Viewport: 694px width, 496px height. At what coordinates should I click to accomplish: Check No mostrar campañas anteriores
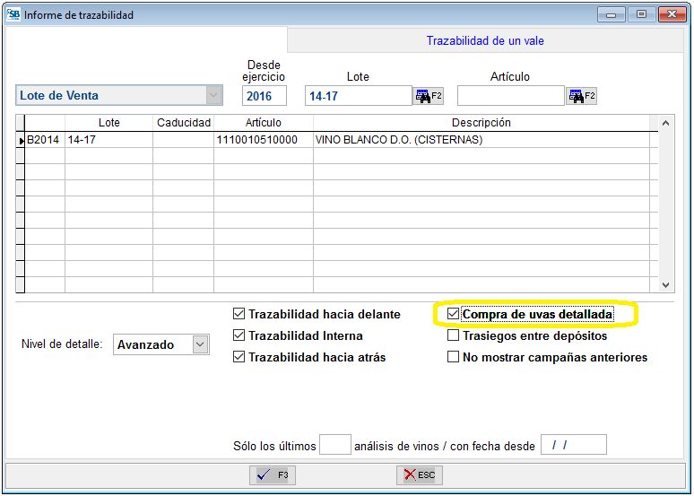454,357
